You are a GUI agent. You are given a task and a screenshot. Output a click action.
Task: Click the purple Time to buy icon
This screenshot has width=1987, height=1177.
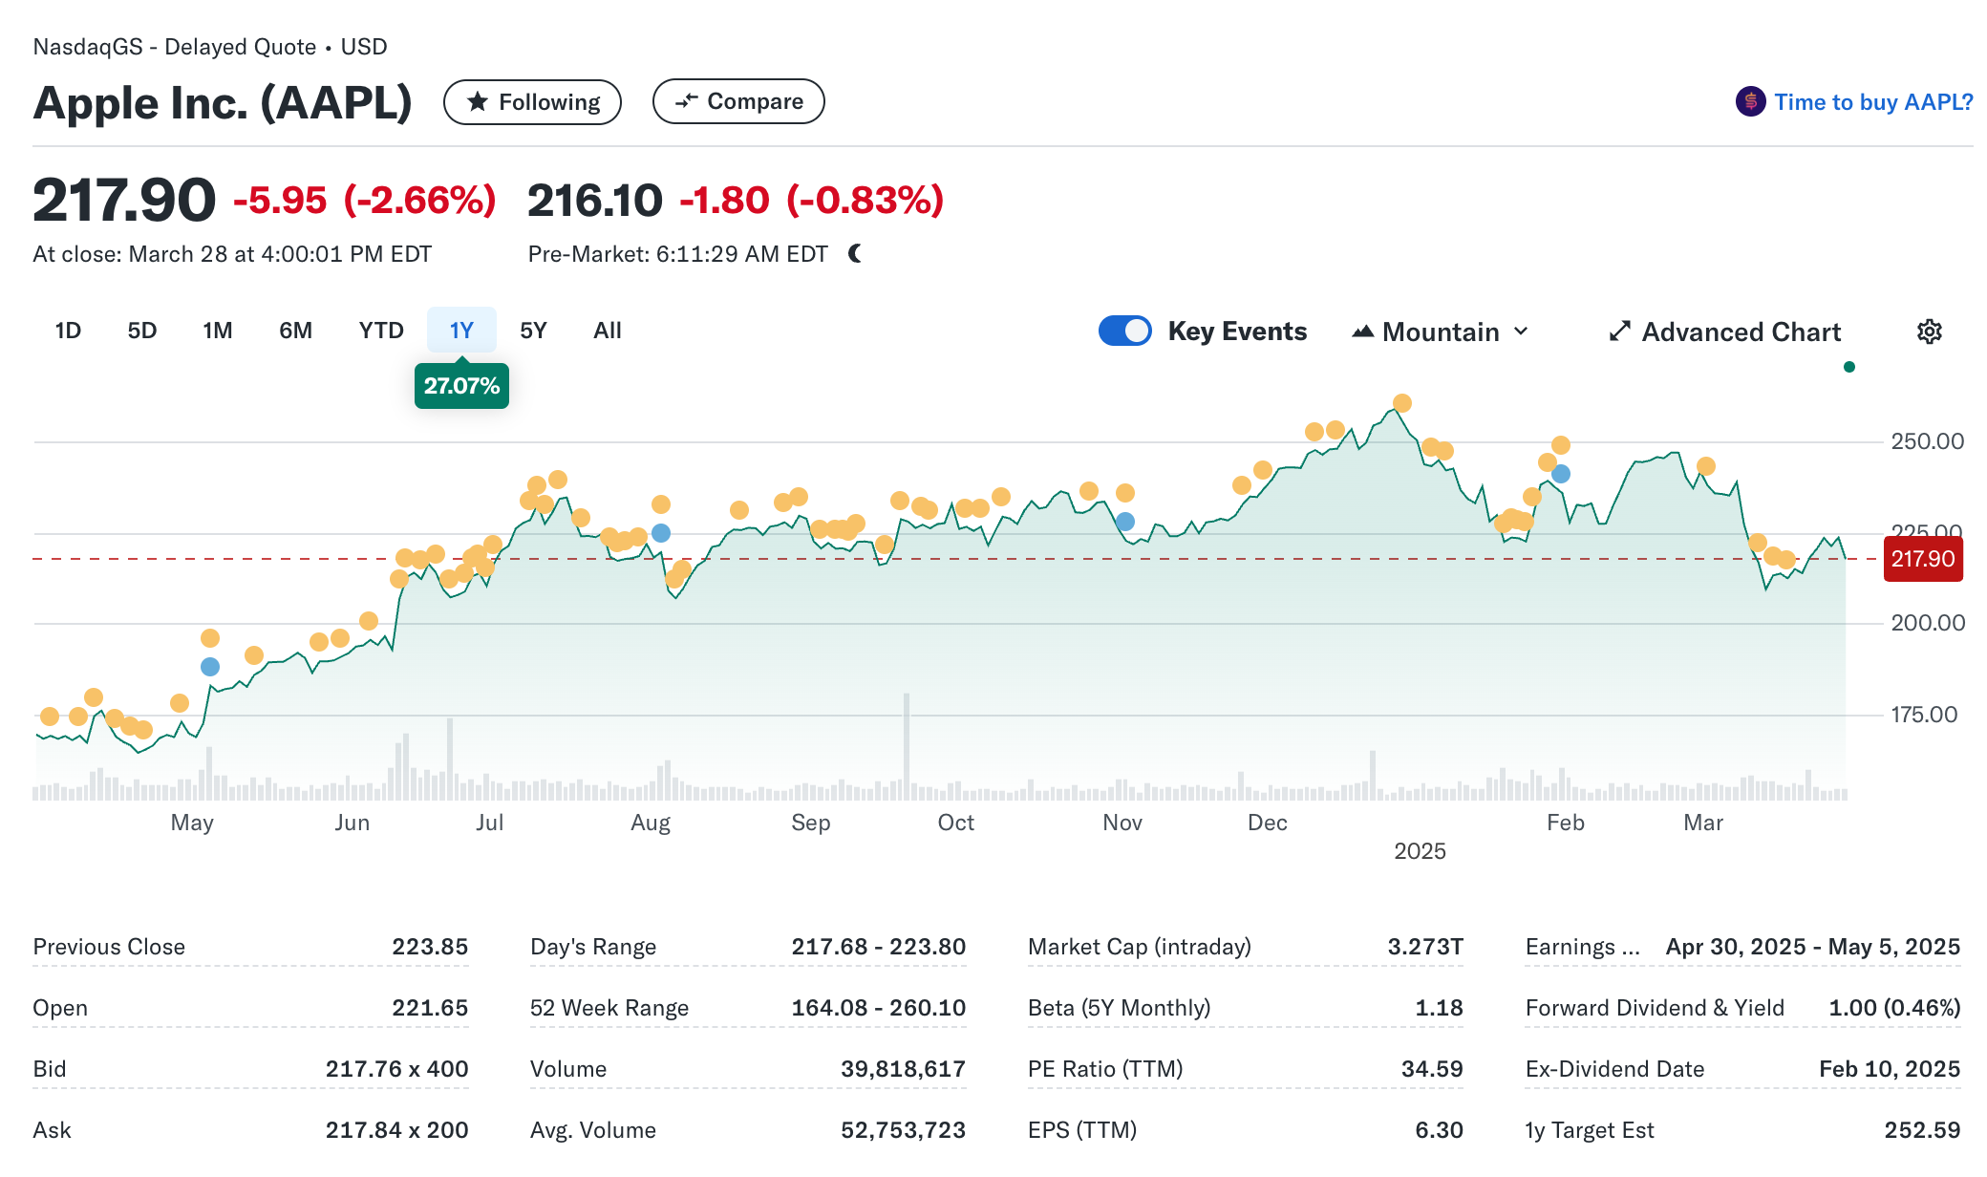pos(1750,101)
